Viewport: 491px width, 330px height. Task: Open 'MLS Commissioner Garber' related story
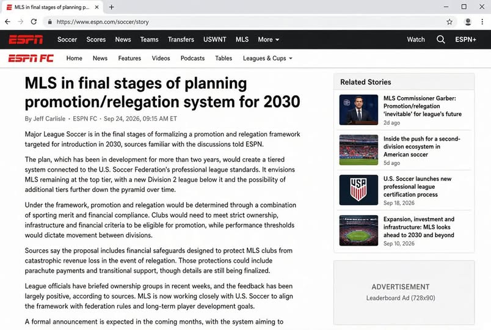click(422, 106)
